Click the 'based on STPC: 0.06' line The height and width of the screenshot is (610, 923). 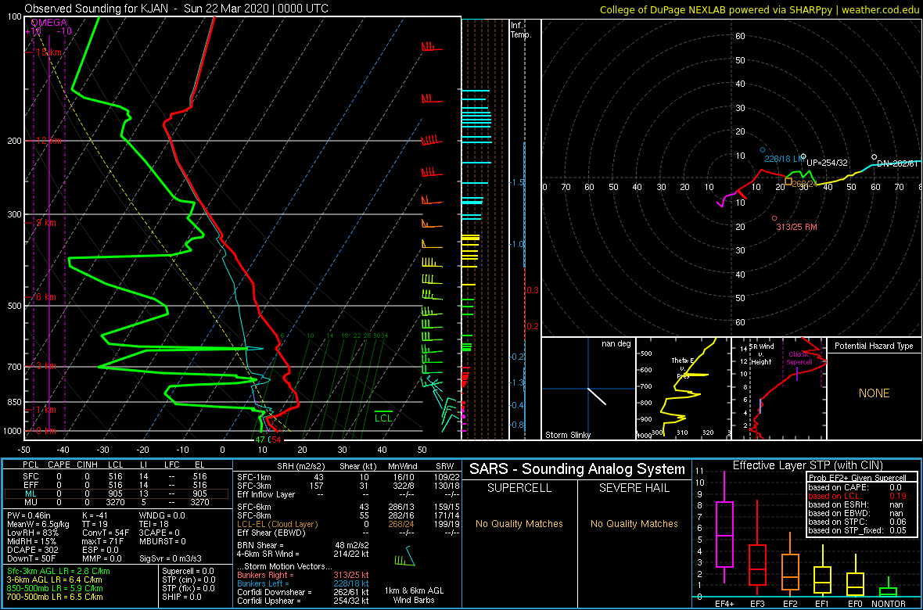click(859, 523)
